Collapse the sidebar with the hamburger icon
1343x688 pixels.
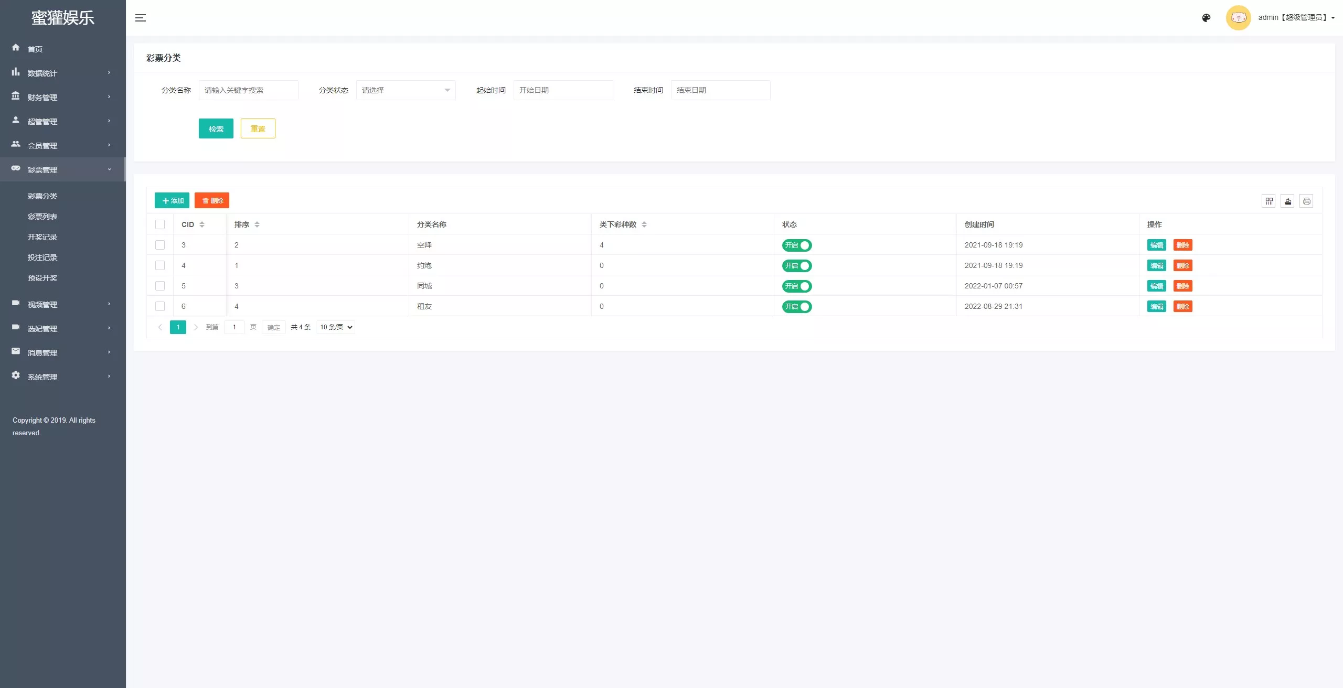(141, 18)
